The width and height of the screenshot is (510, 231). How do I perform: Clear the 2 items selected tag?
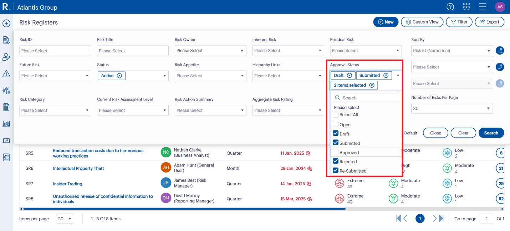(x=372, y=85)
